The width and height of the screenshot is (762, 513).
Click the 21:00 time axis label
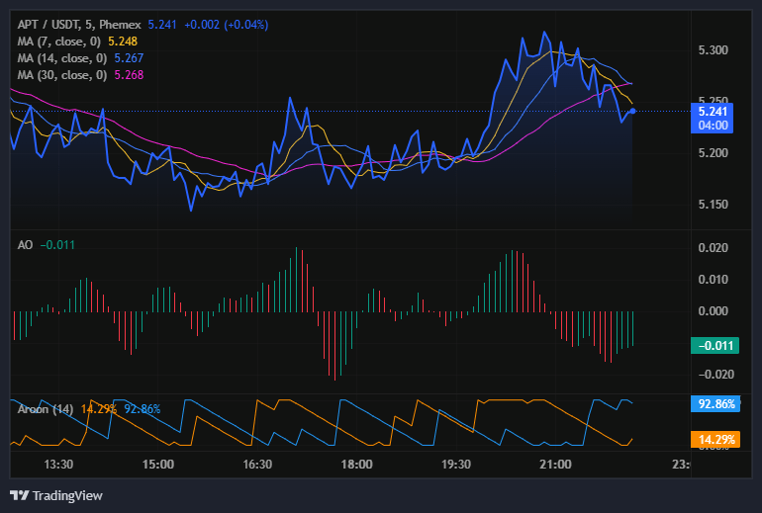[554, 464]
